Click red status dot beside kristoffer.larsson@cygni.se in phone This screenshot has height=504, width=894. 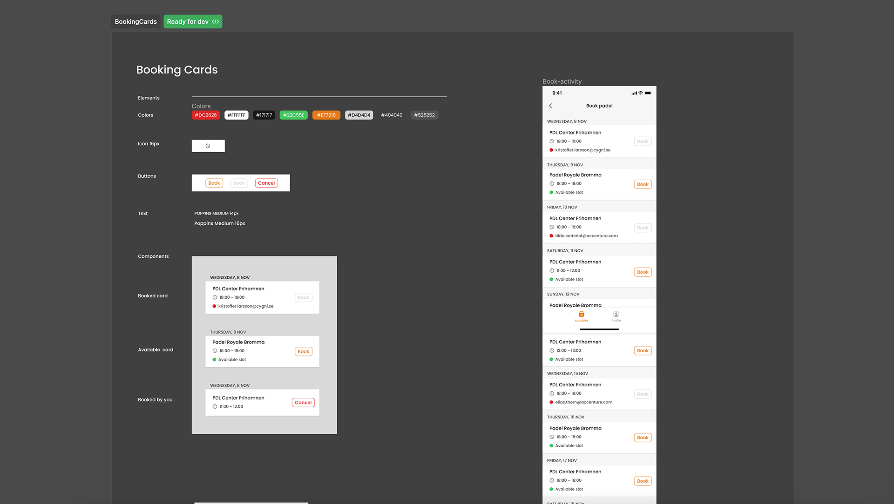pyautogui.click(x=551, y=150)
